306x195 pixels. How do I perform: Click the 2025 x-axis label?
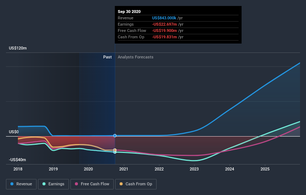point(265,169)
